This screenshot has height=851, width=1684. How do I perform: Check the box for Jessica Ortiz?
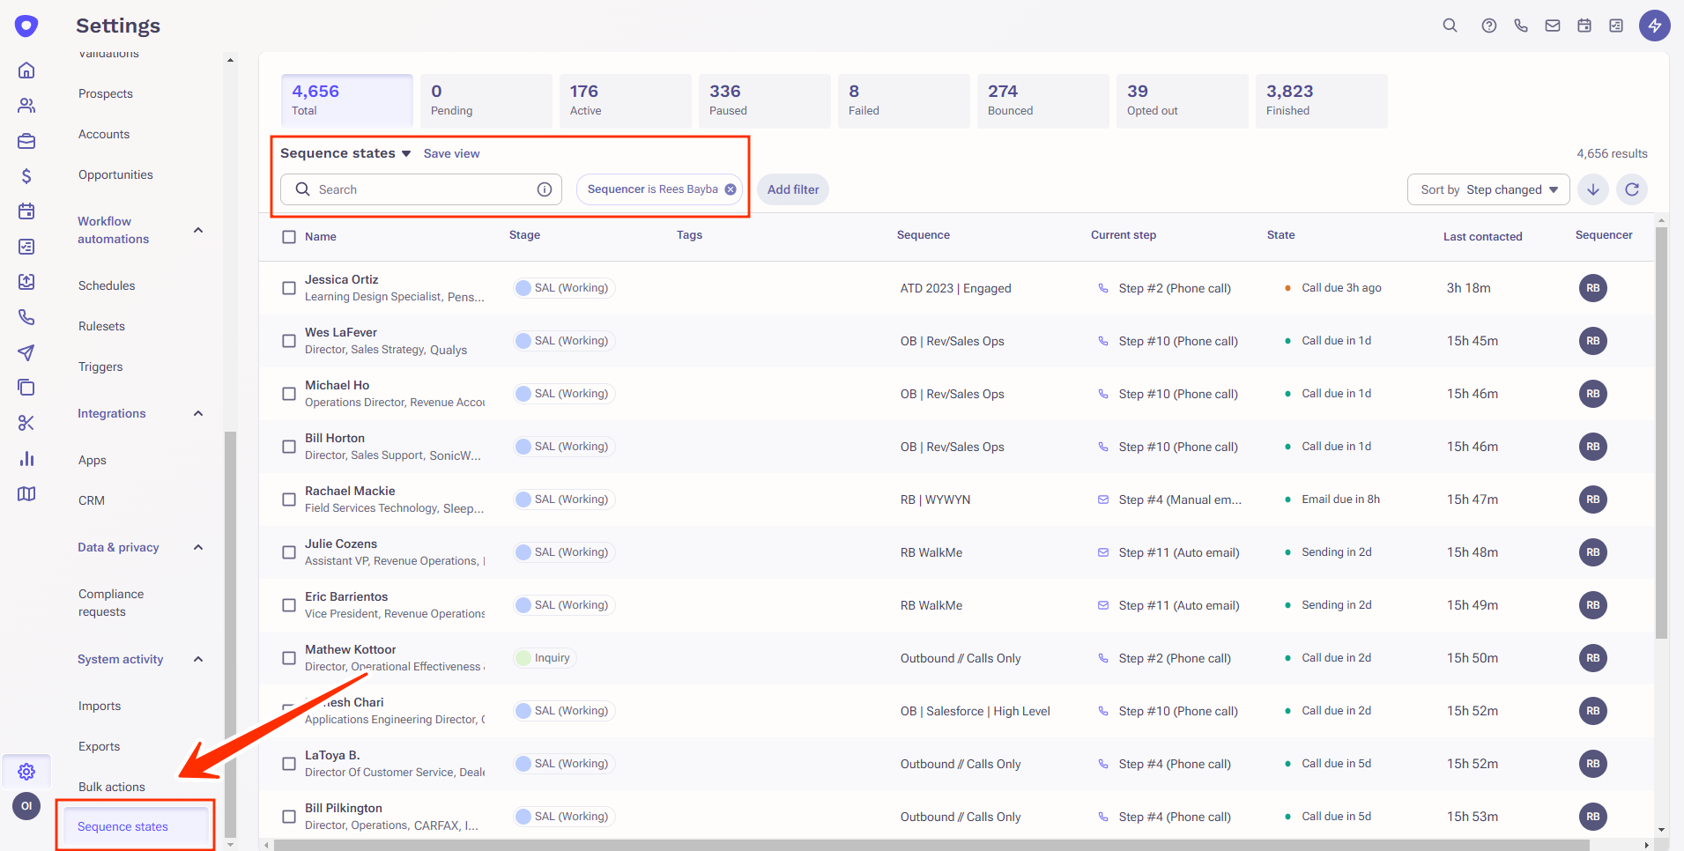point(289,288)
